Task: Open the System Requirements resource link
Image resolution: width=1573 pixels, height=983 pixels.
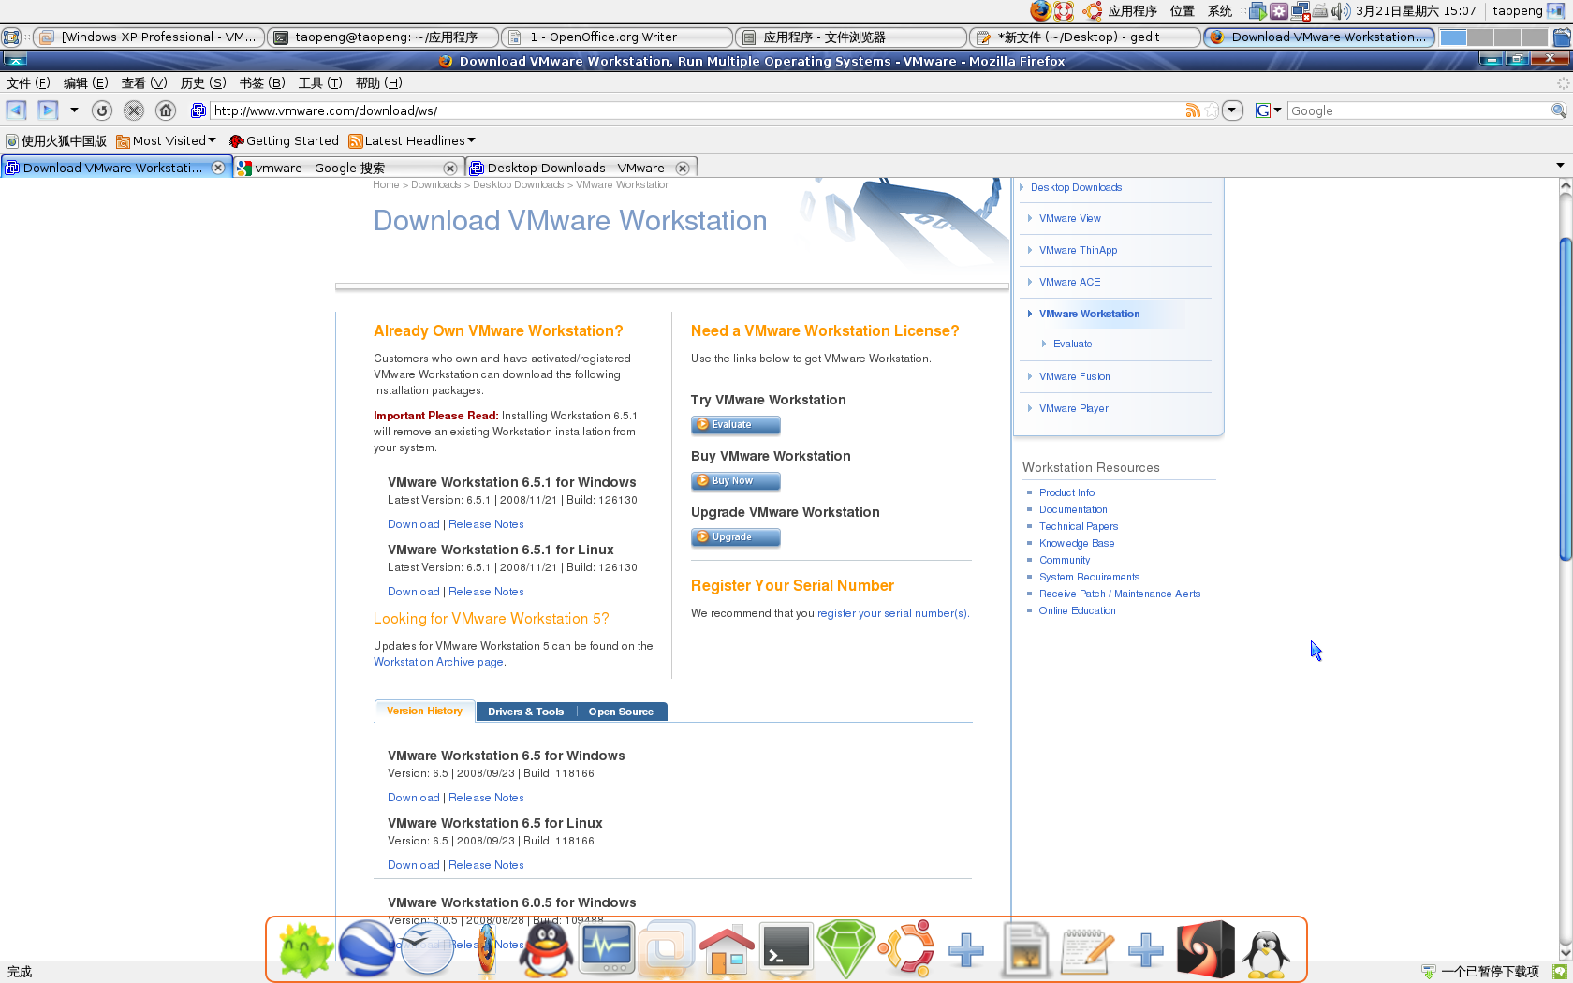Action: click(x=1089, y=577)
